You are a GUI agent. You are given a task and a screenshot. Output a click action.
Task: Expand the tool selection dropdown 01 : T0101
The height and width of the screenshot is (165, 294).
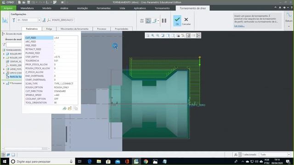pos(39,20)
